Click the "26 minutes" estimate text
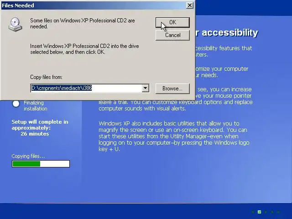 [35, 134]
